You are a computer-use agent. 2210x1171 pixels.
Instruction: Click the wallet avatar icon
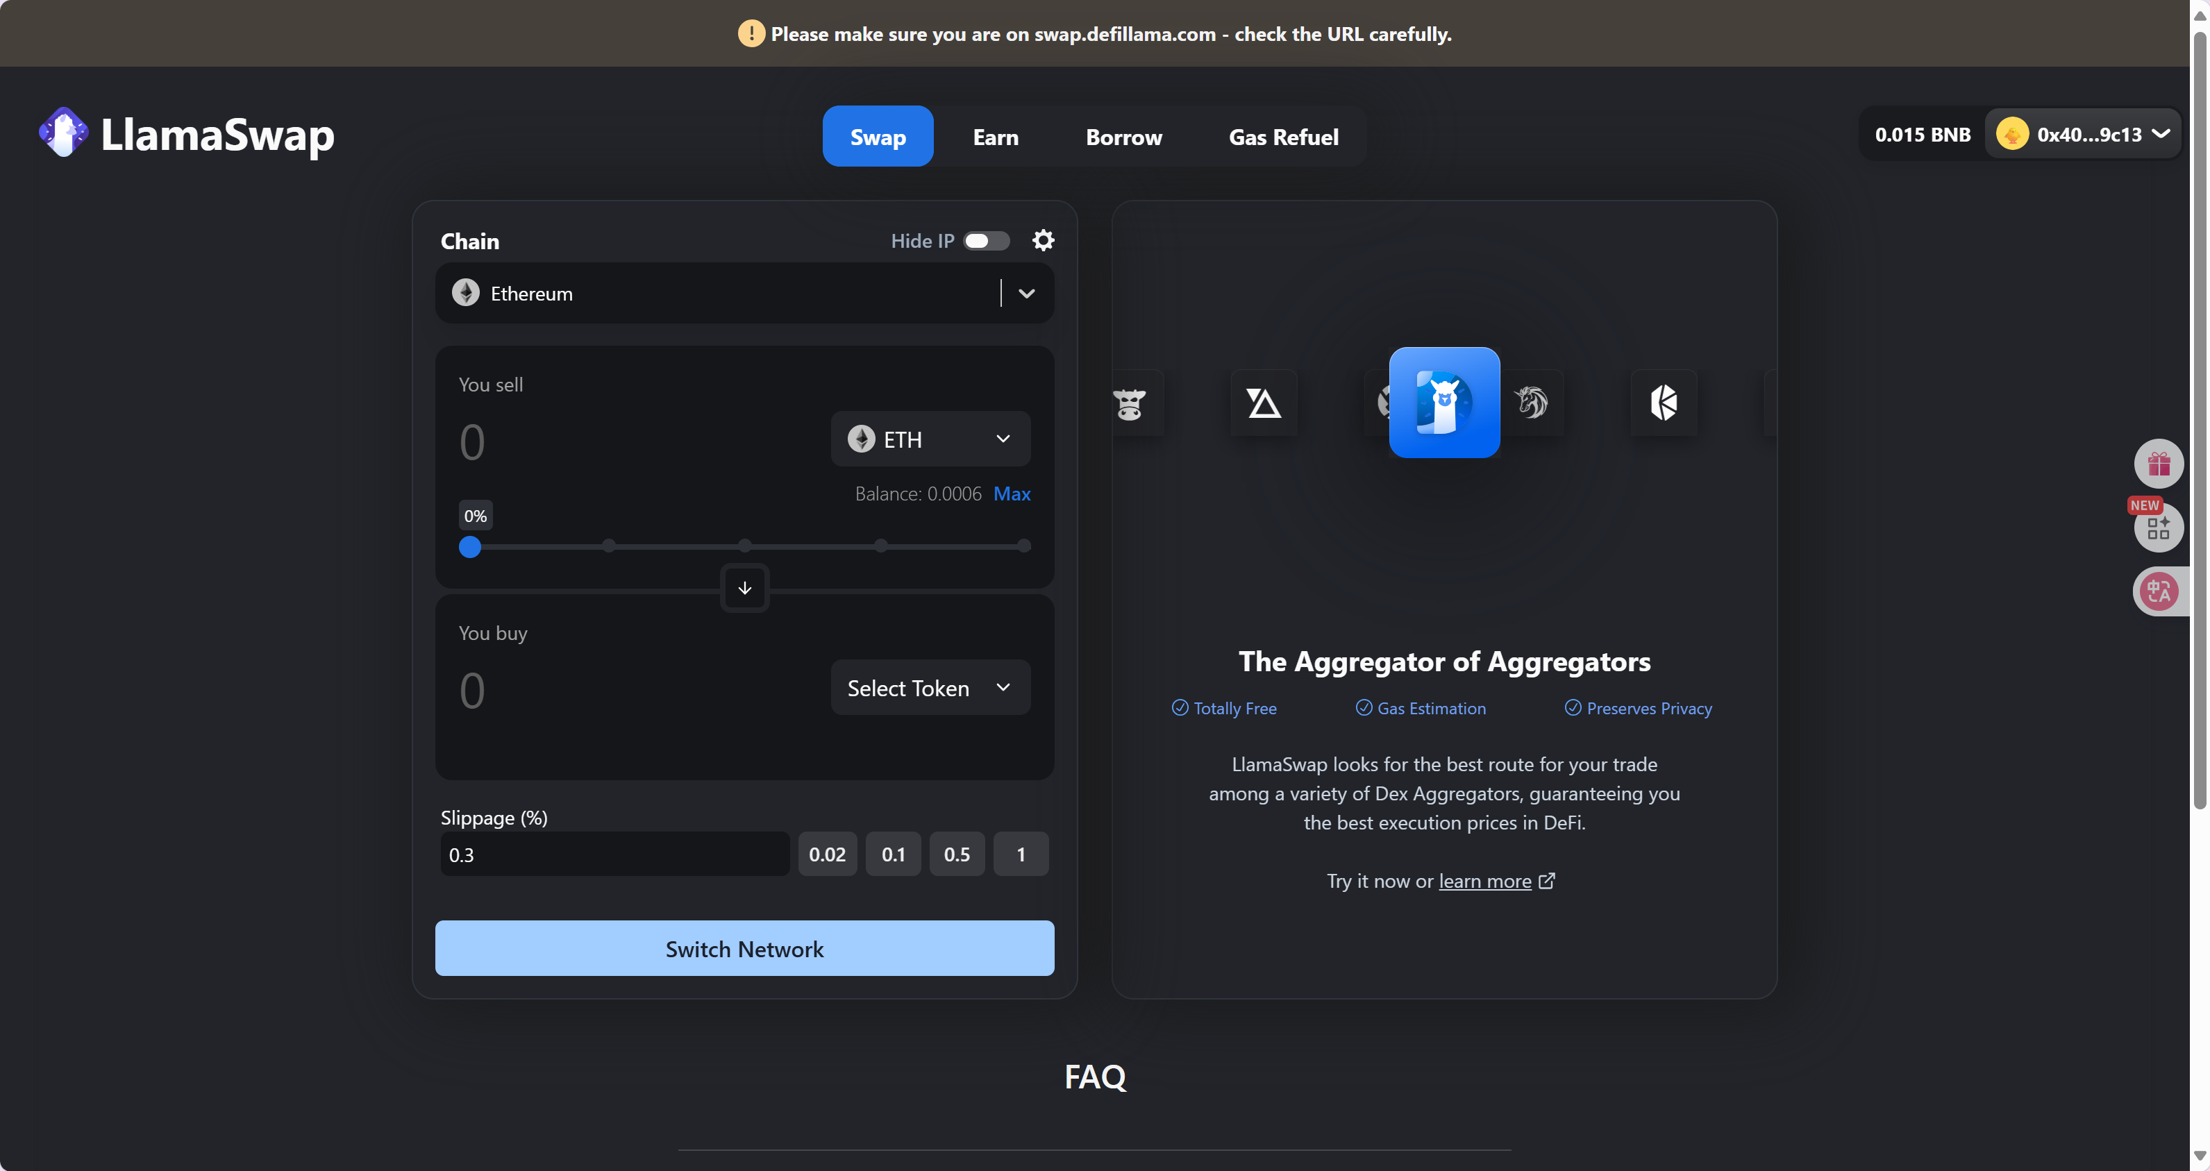2013,135
